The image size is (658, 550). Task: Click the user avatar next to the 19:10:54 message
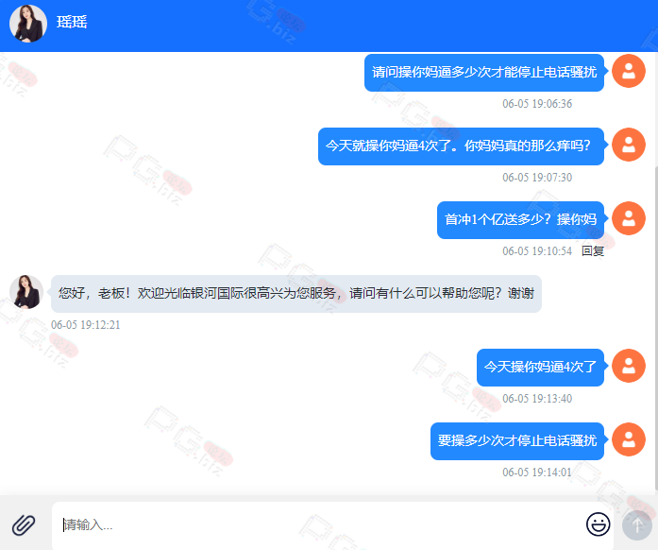point(628,218)
